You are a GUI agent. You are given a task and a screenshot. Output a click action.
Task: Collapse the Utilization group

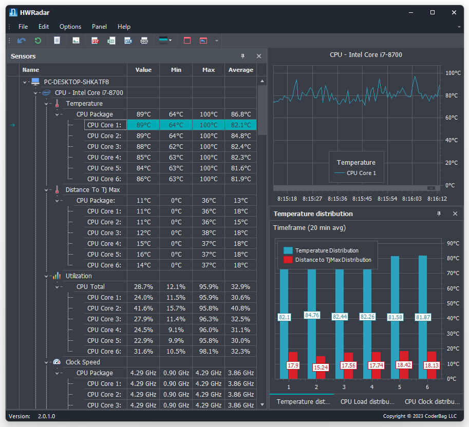(x=46, y=276)
